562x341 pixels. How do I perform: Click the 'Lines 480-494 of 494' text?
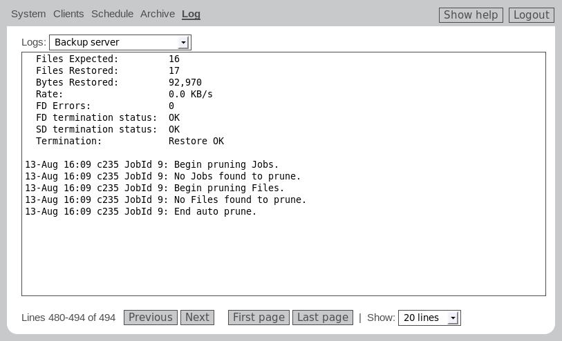click(68, 318)
